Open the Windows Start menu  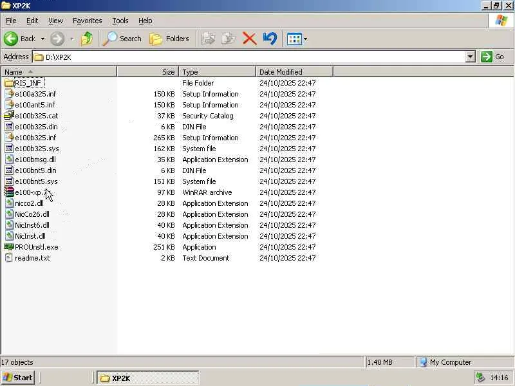pos(17,378)
